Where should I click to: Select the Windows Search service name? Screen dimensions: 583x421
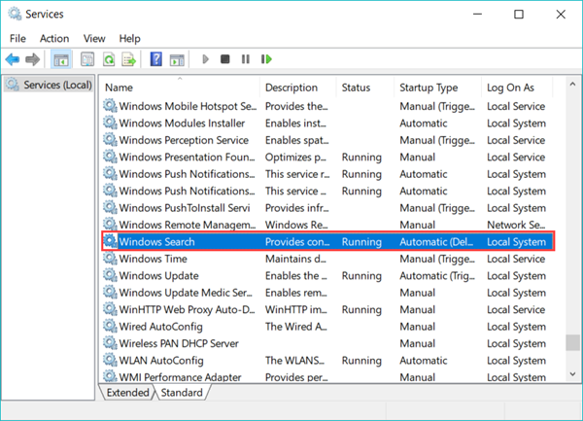(156, 242)
